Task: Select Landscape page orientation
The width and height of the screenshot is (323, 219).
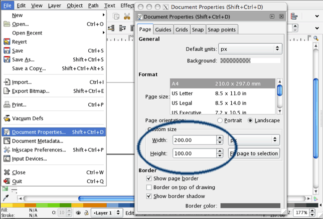Action: click(x=250, y=120)
